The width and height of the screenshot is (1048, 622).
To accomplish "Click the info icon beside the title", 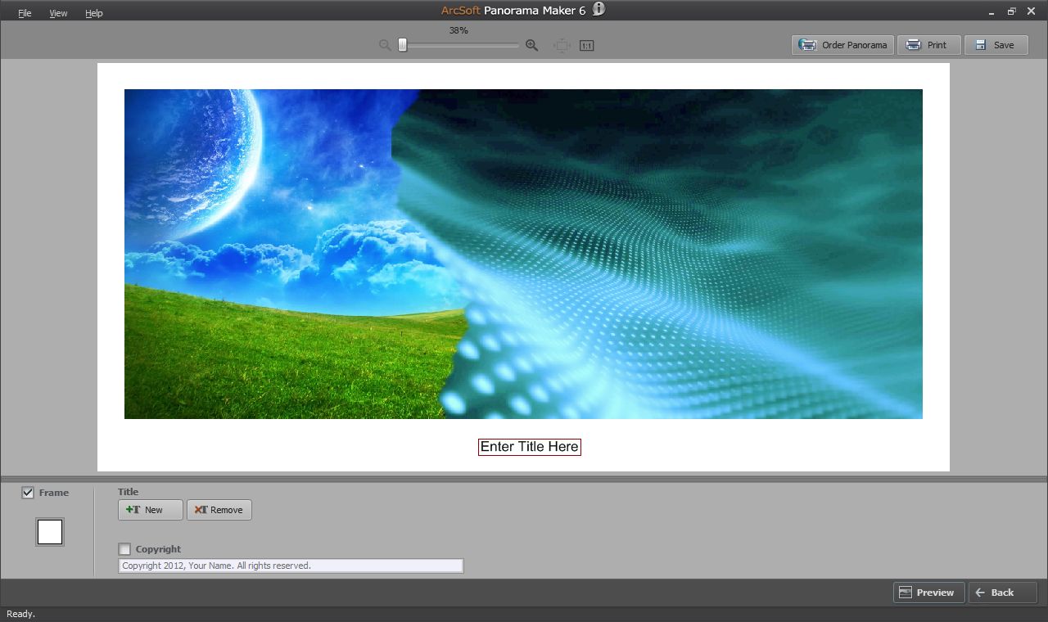I will pos(599,9).
